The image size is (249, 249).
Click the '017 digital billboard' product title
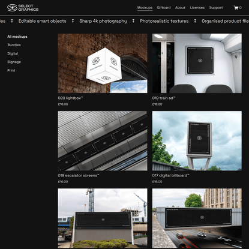pos(170,175)
